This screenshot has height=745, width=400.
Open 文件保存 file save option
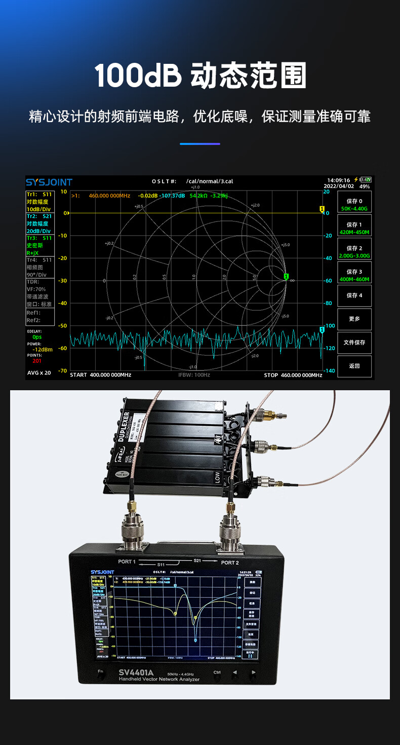pyautogui.click(x=354, y=343)
